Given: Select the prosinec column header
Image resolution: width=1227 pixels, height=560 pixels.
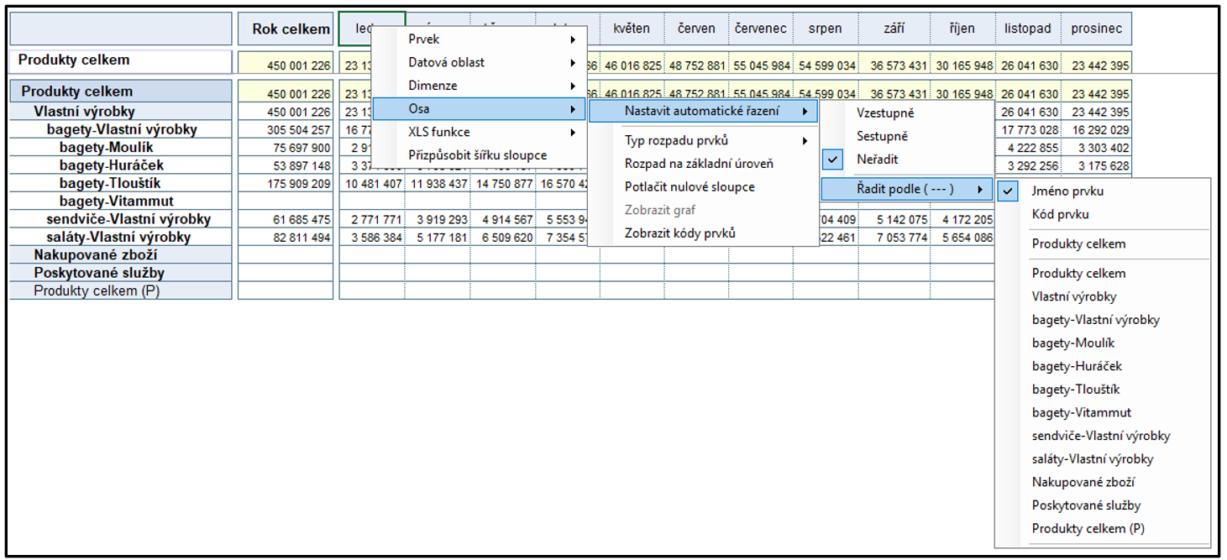Looking at the screenshot, I should (x=1096, y=29).
